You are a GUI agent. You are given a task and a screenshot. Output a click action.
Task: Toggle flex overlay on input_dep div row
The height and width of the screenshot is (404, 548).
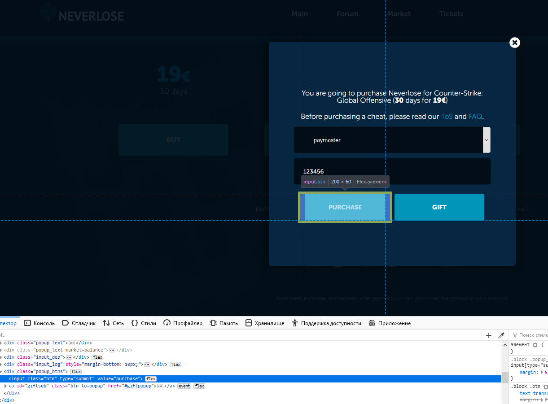[x=97, y=357]
